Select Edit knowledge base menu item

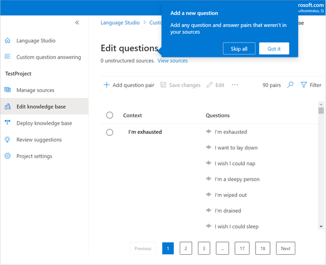[44, 106]
